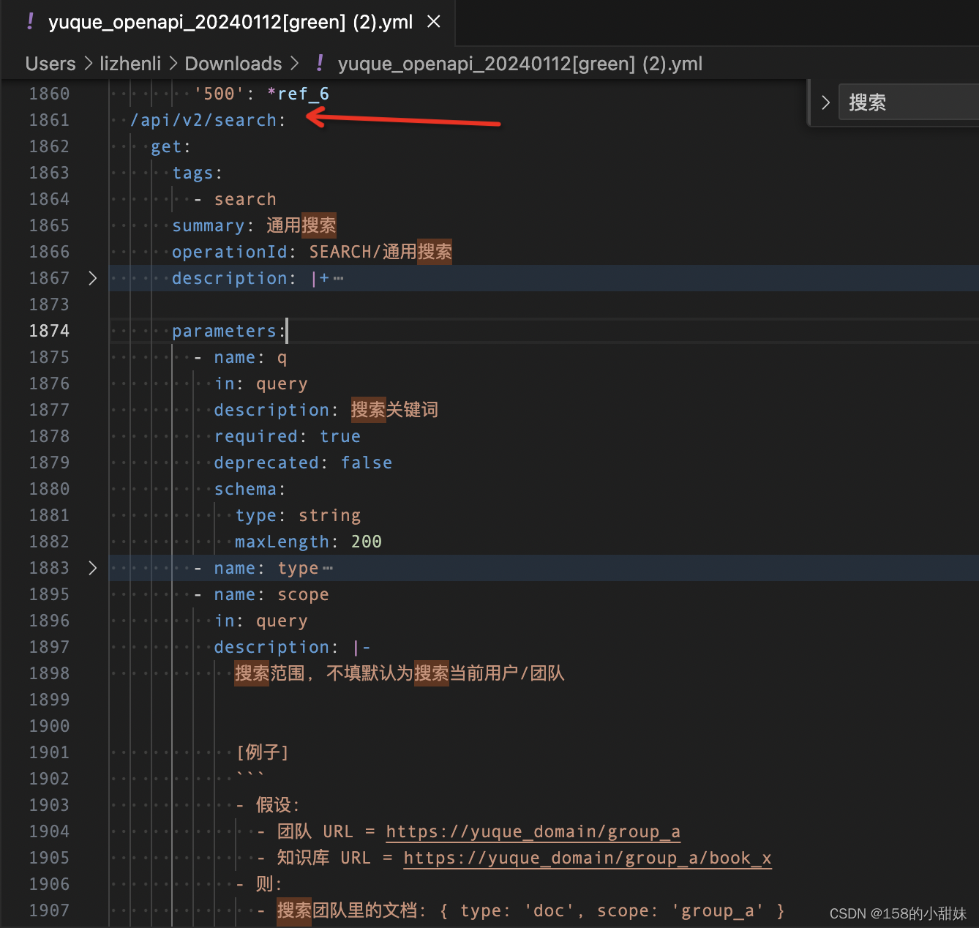
Task: Click 'type: string' on line 1881
Action: (x=298, y=515)
